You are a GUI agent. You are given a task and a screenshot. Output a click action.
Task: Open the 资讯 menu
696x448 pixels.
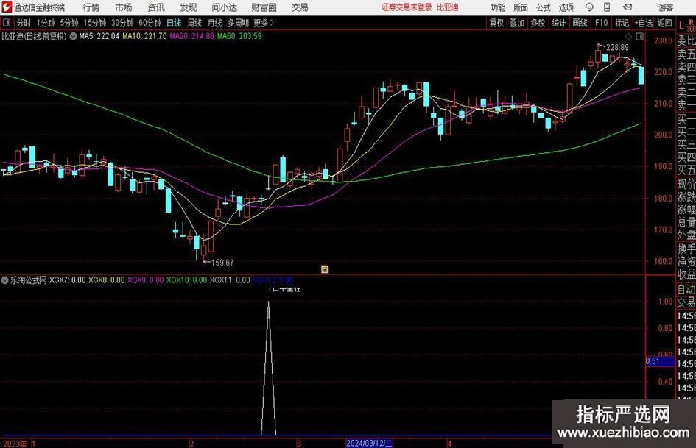pos(156,7)
